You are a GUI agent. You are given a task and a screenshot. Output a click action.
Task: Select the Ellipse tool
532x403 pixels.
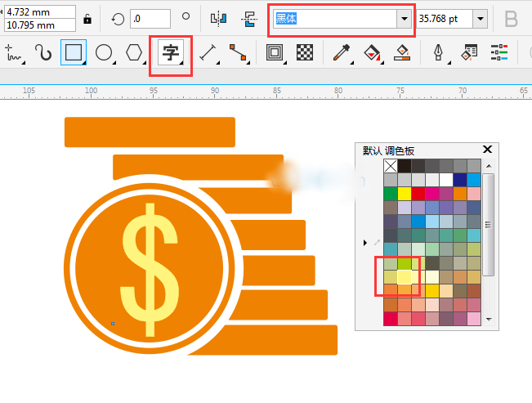[x=104, y=54]
